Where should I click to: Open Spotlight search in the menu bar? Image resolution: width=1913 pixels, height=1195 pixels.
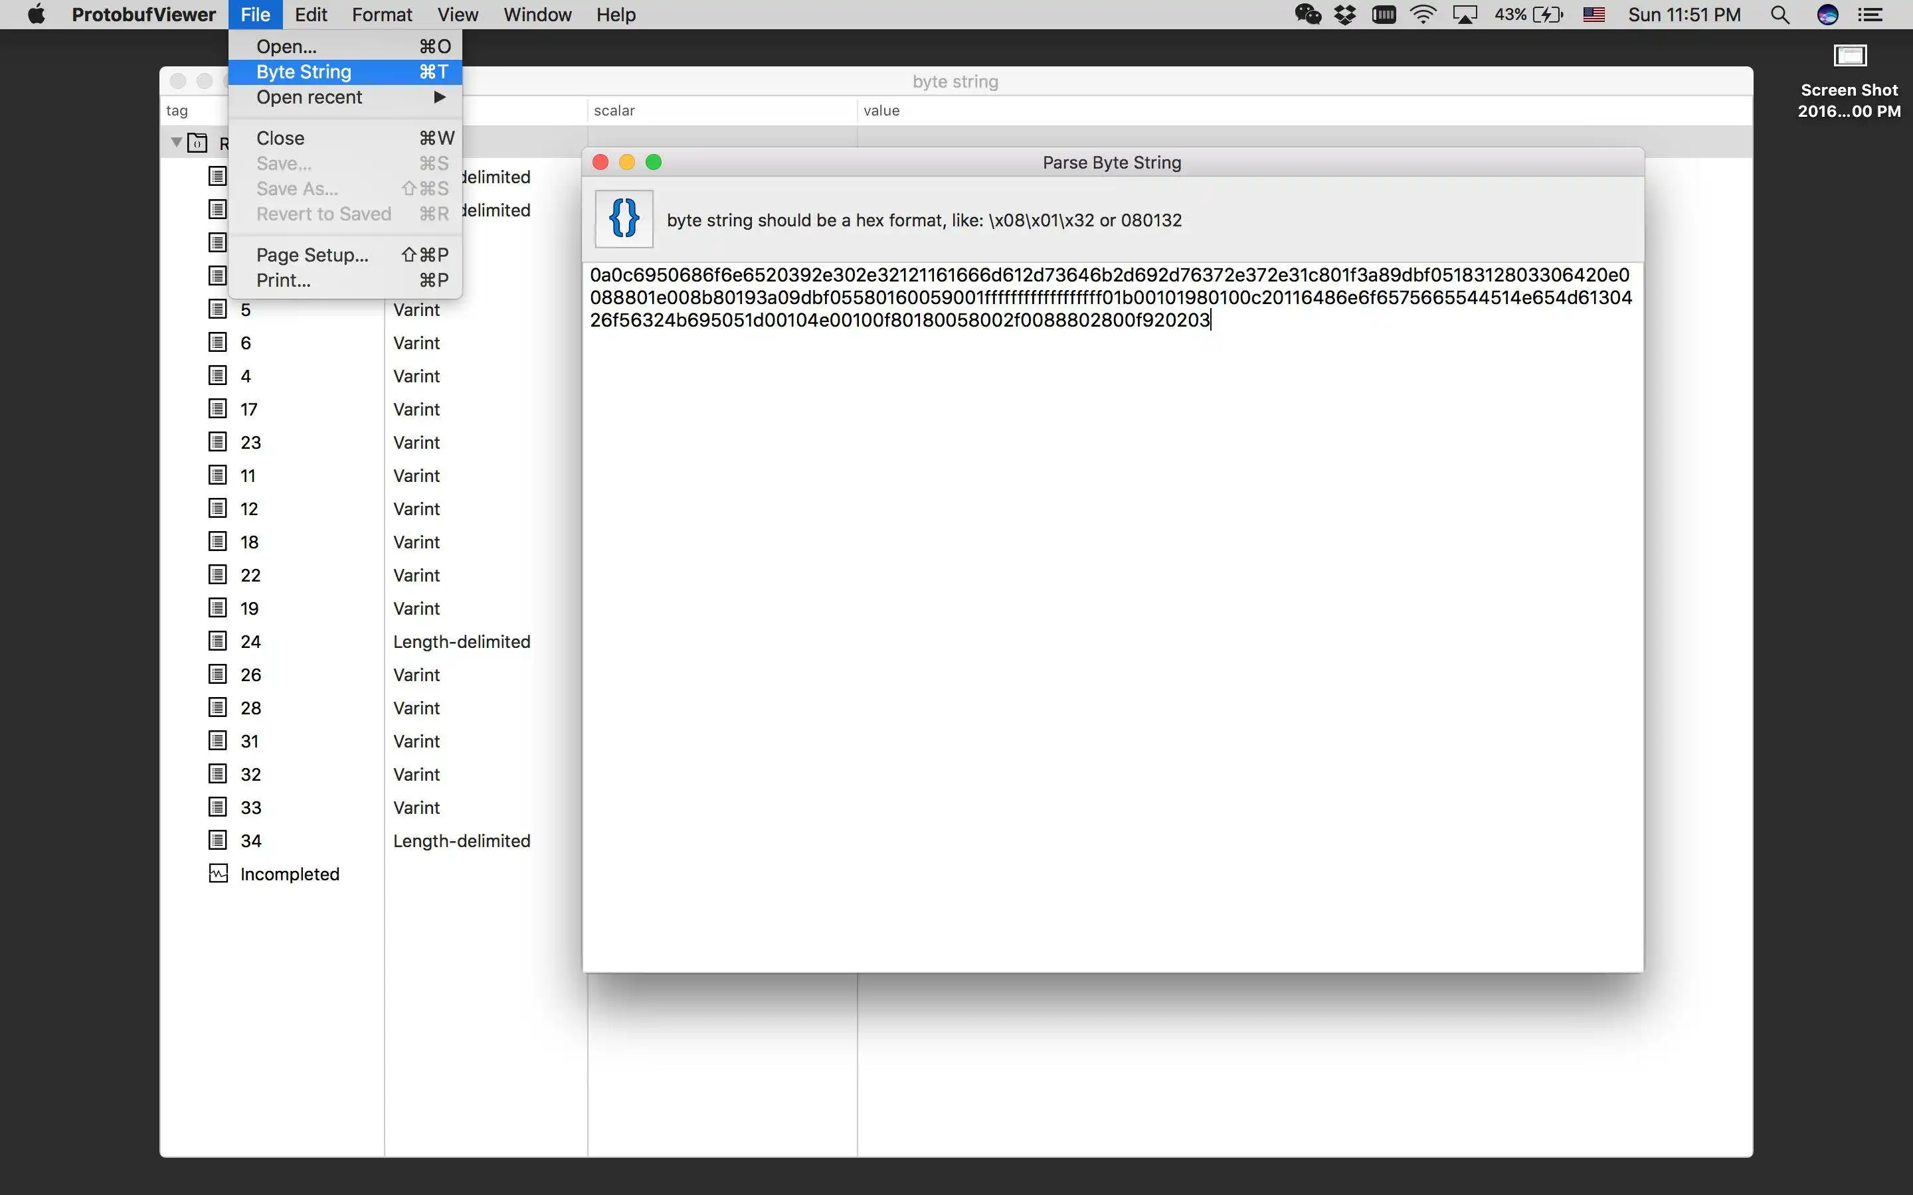(x=1779, y=15)
